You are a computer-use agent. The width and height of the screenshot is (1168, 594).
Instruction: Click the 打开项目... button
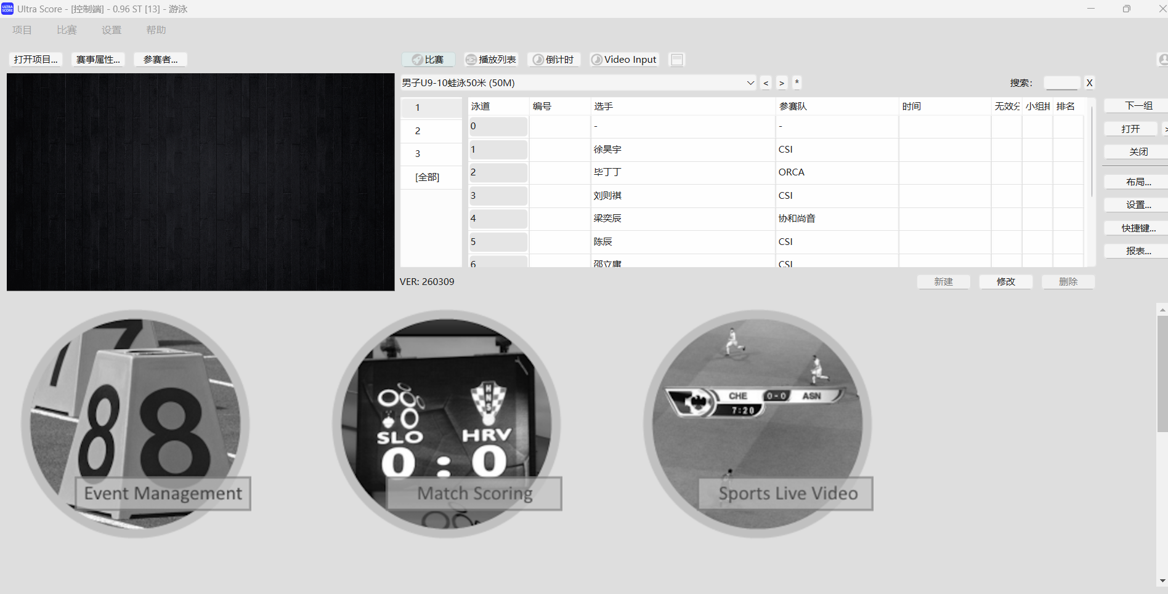point(36,60)
